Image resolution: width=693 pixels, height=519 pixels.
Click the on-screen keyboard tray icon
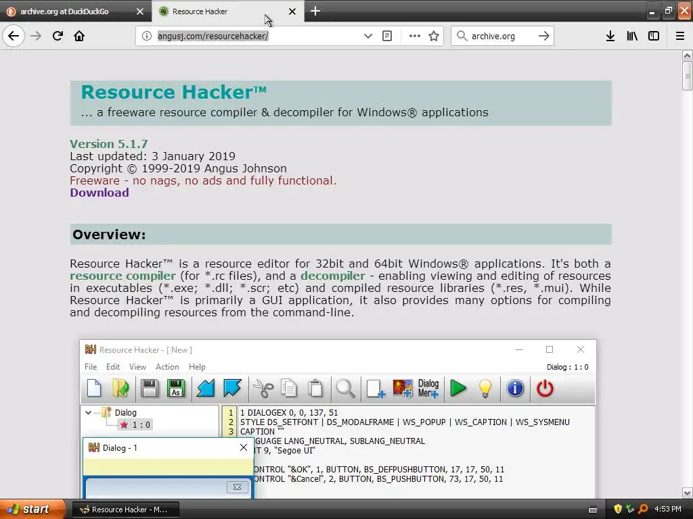(x=593, y=510)
